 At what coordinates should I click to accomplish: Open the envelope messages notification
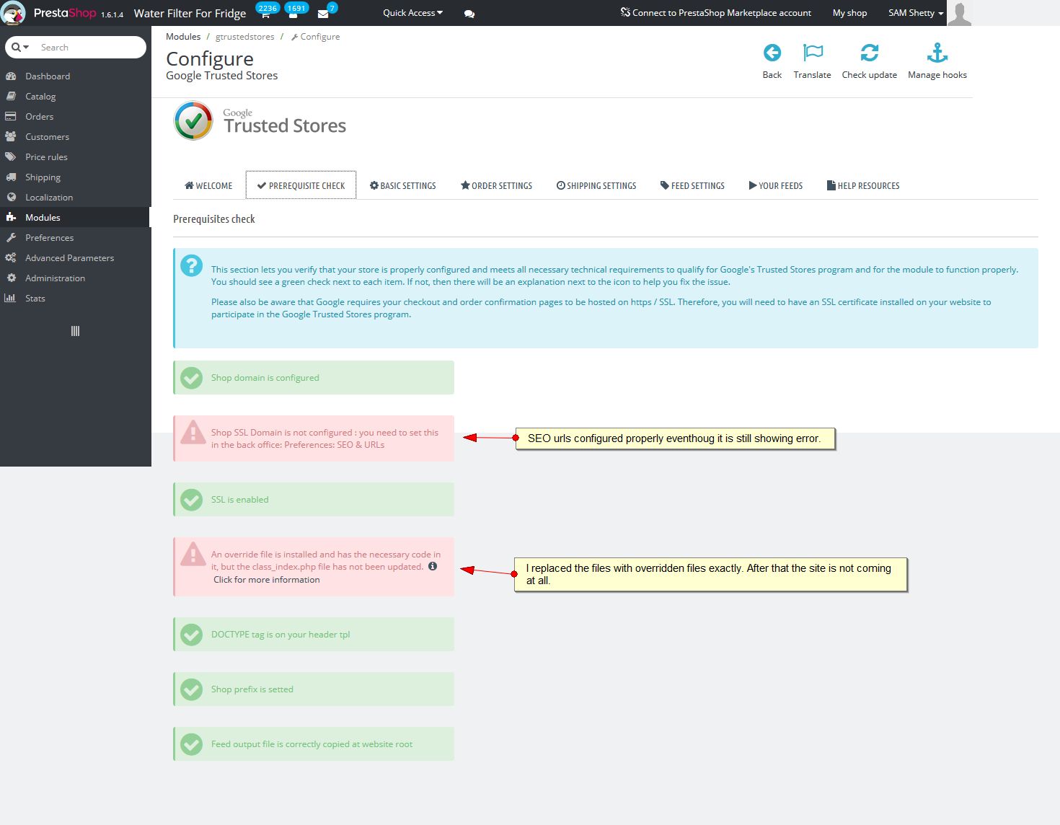pyautogui.click(x=323, y=14)
